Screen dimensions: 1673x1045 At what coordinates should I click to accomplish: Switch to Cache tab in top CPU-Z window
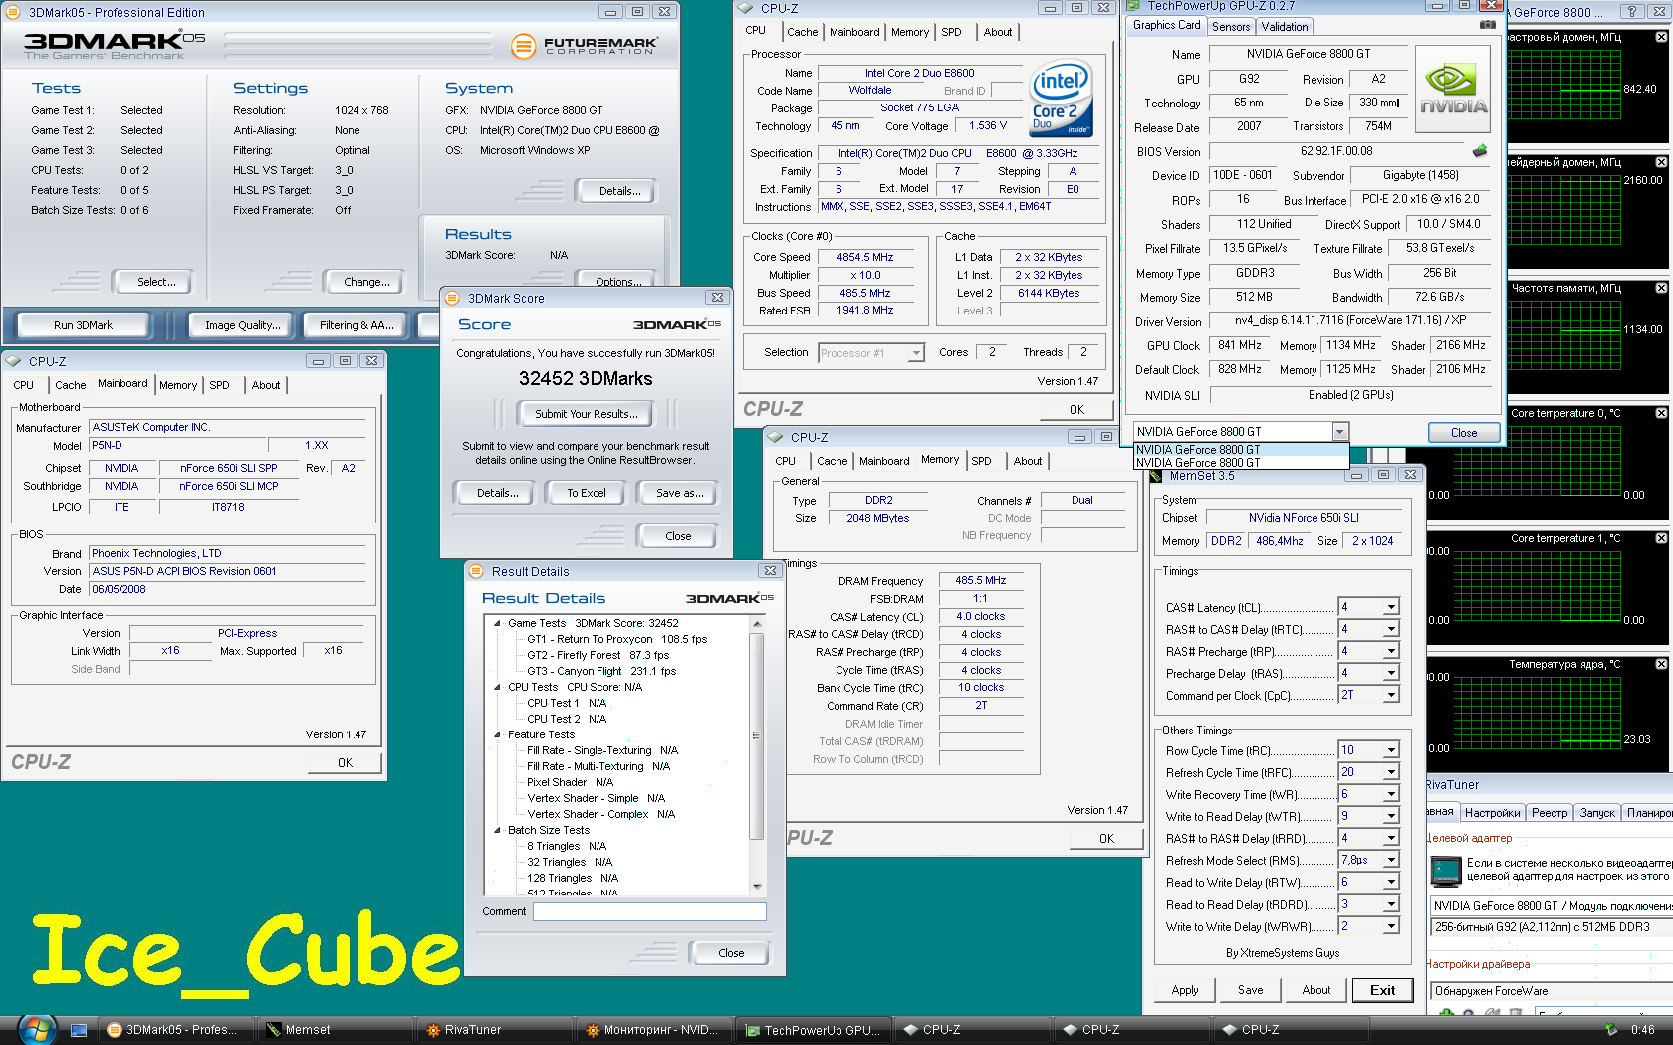802,32
